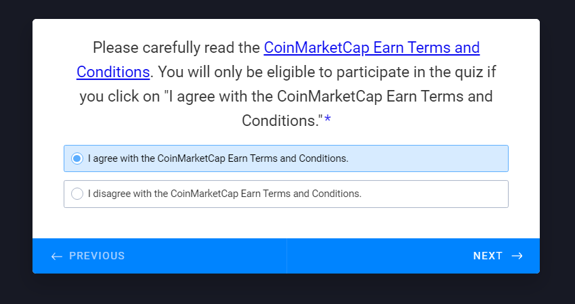Click the "I disagree with the CoinMarketCap" label text
The image size is (575, 304).
pyautogui.click(x=225, y=194)
